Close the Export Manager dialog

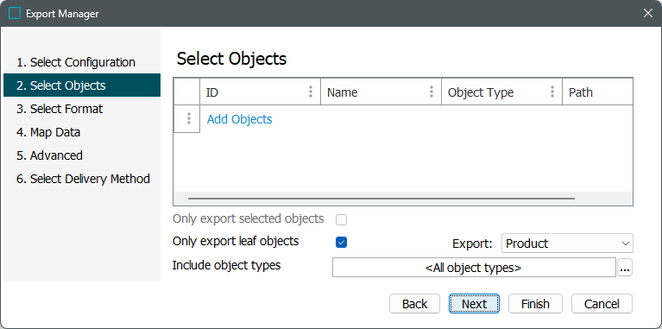click(x=647, y=14)
